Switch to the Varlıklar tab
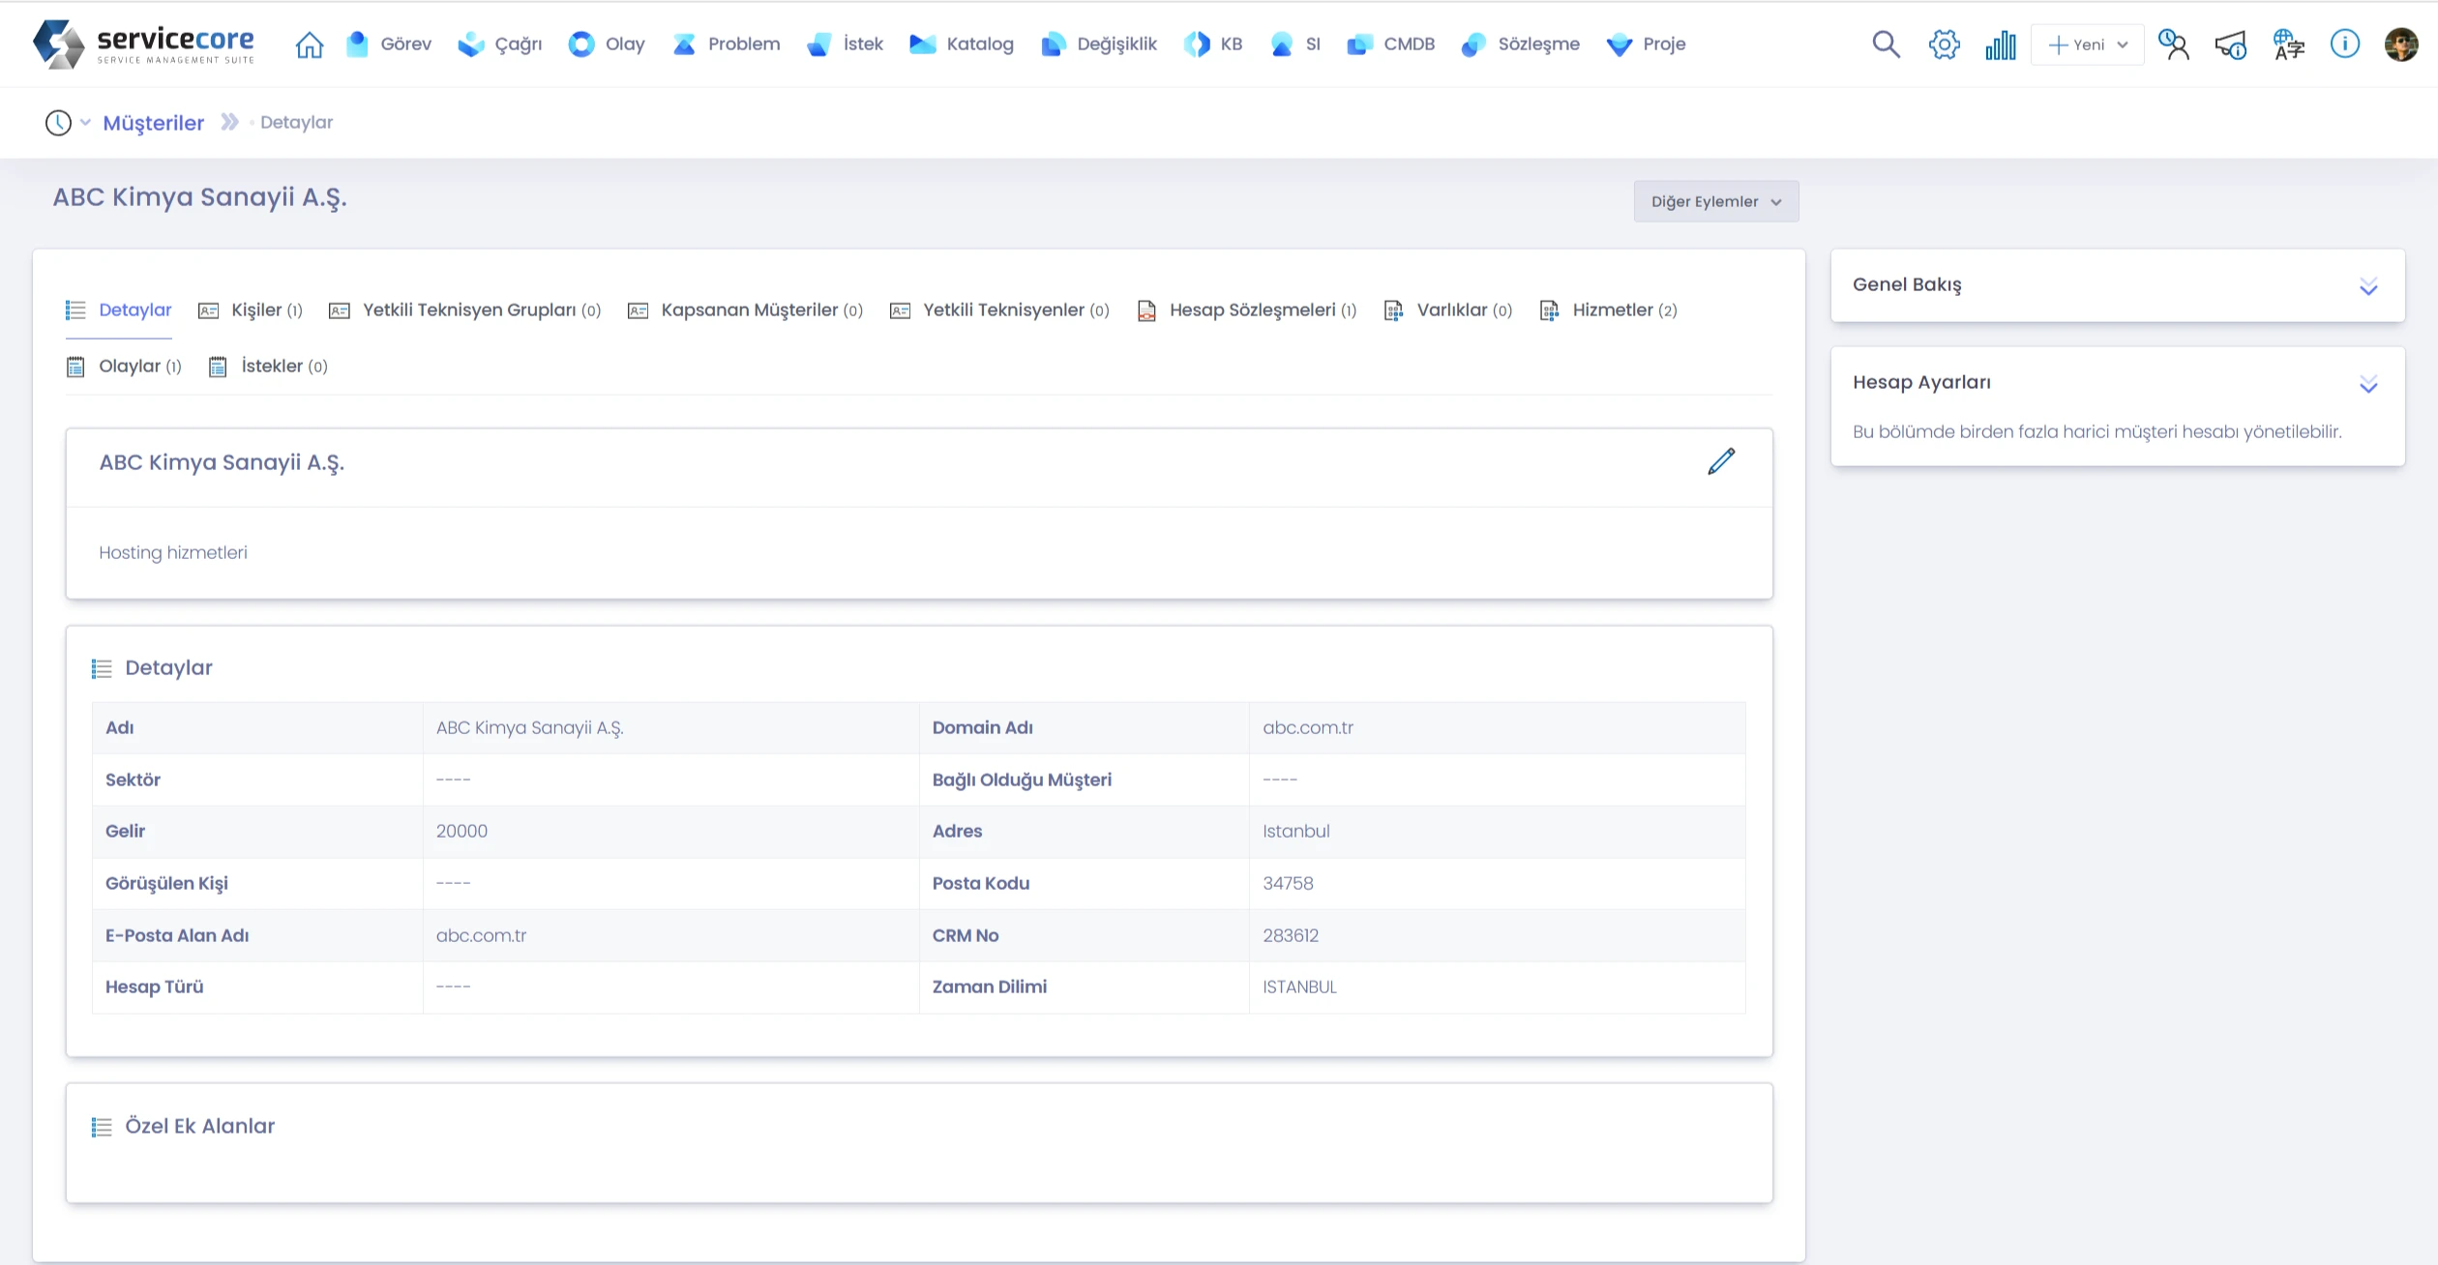Image resolution: width=2438 pixels, height=1265 pixels. pos(1448,310)
